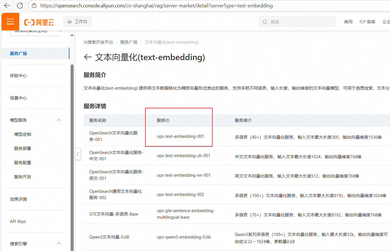The height and width of the screenshot is (251, 390).
Task: Open site information icon in address bar
Action: (x=34, y=5)
